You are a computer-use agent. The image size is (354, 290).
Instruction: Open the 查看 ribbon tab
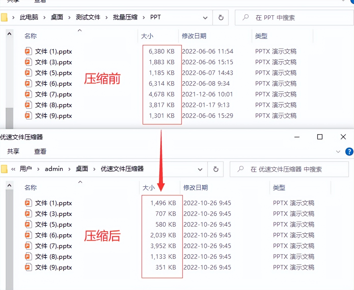coord(40,151)
